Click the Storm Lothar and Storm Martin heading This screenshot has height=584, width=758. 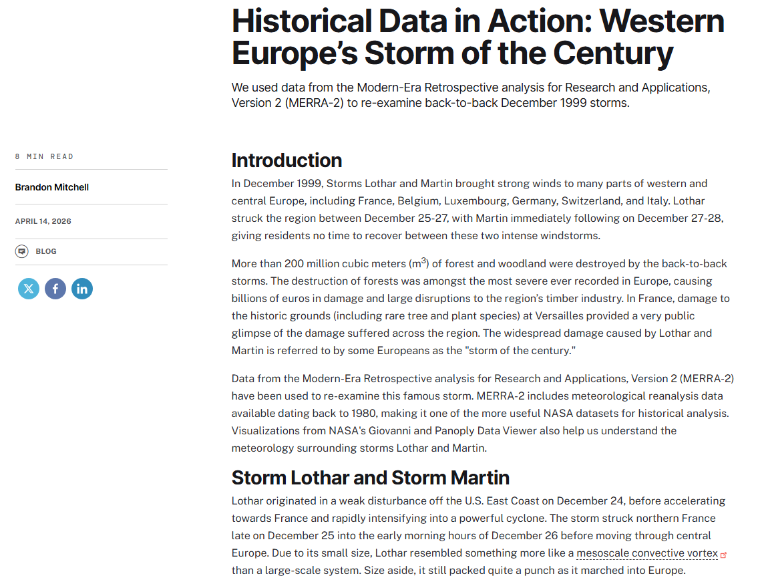[x=370, y=478]
